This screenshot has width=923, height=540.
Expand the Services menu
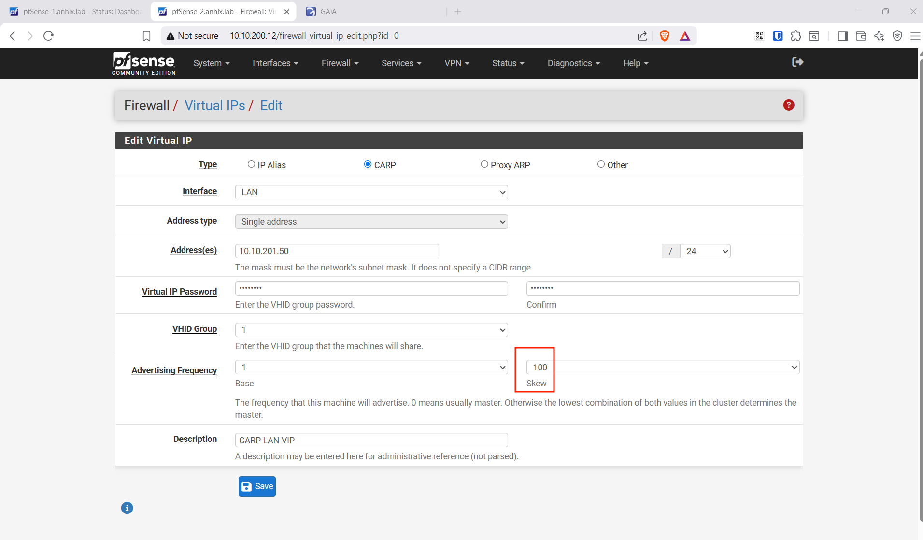coord(401,63)
